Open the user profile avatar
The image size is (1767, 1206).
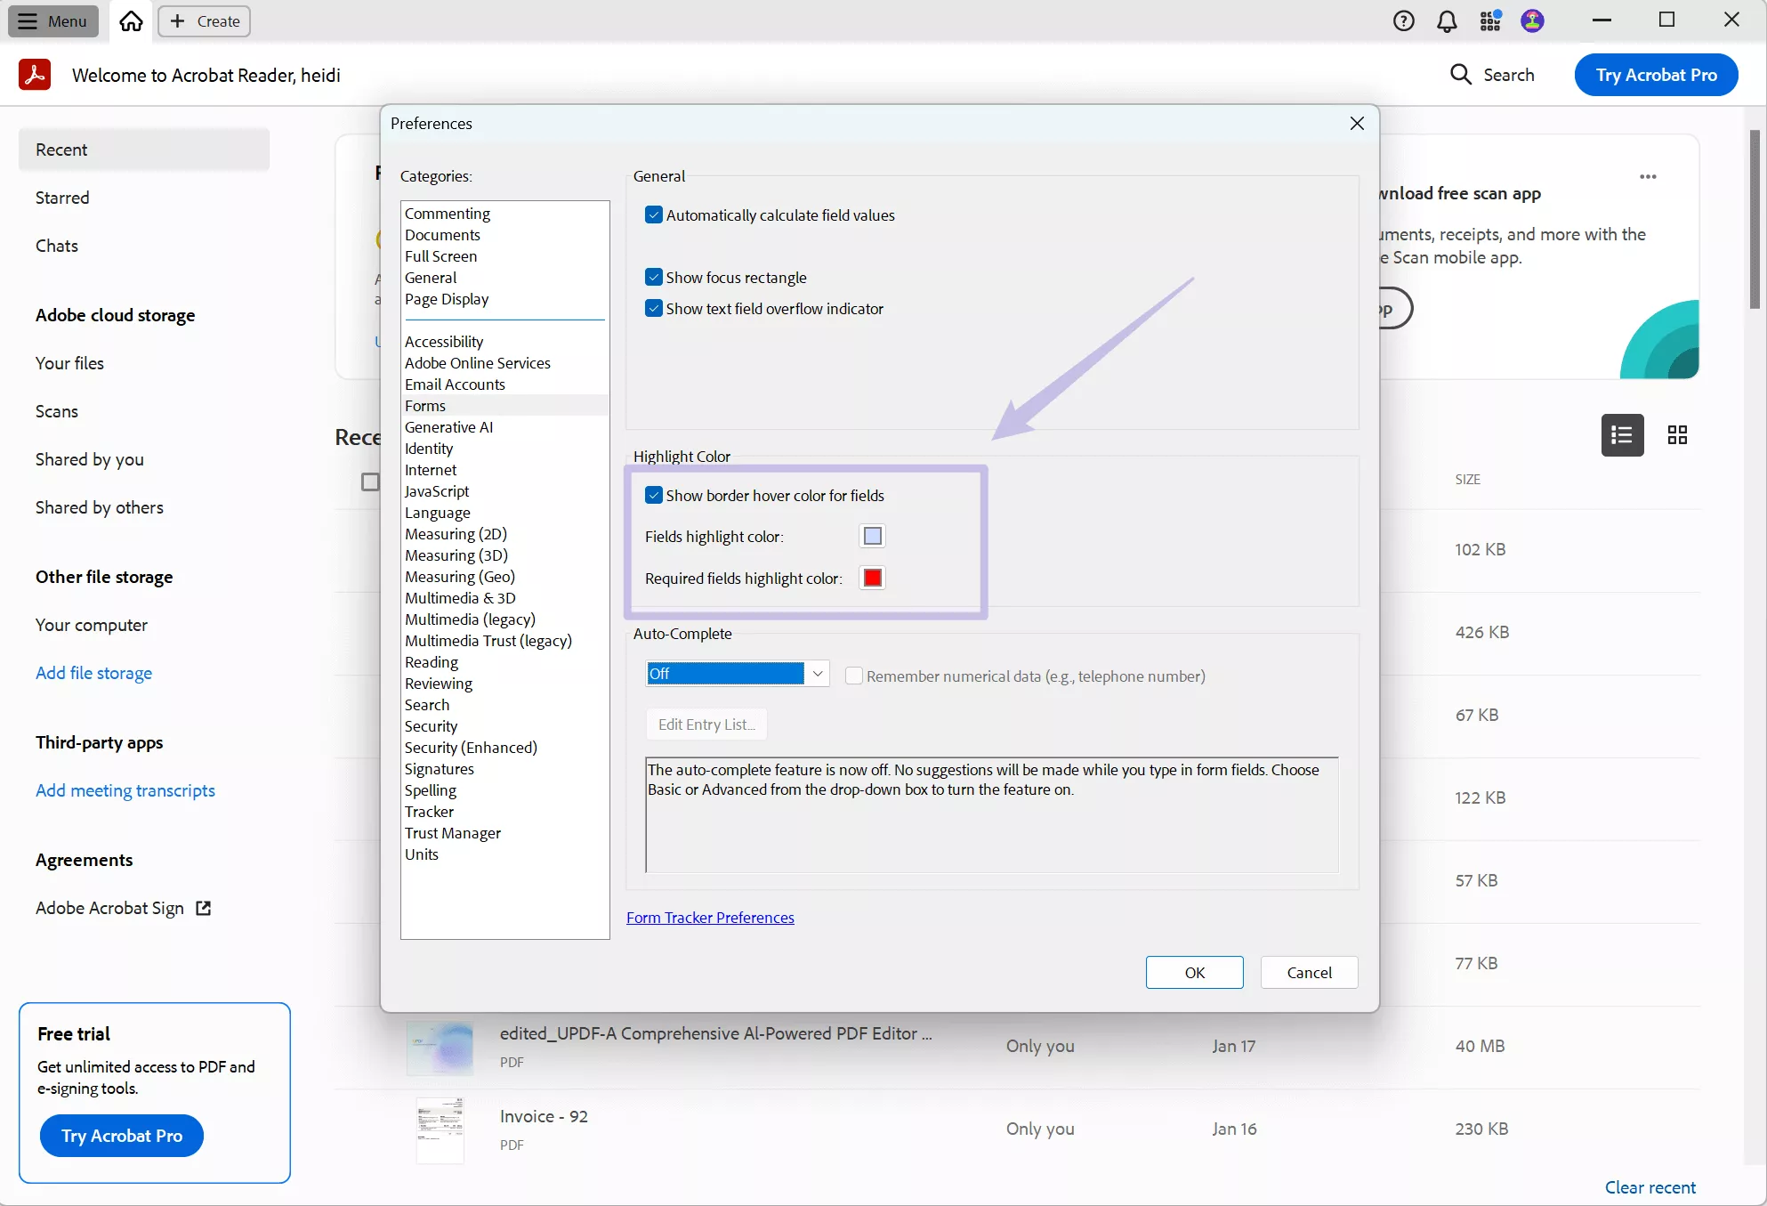[1533, 20]
